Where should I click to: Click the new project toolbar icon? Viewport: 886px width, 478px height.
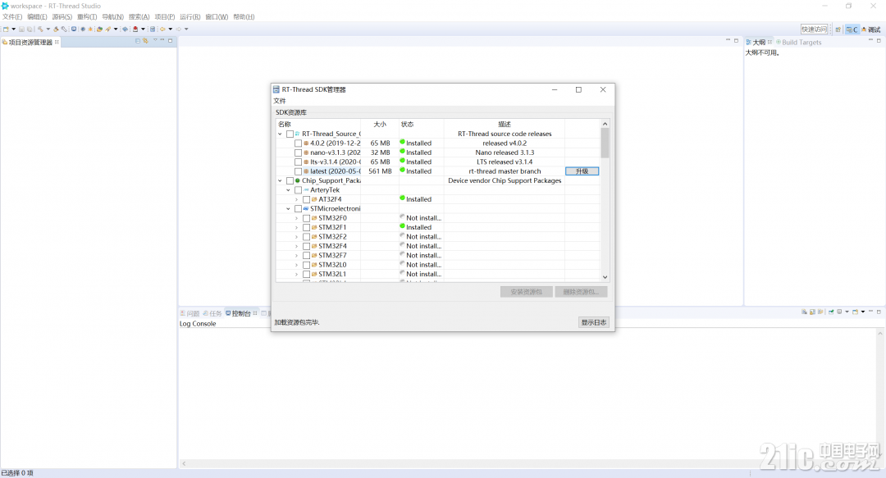click(7, 29)
